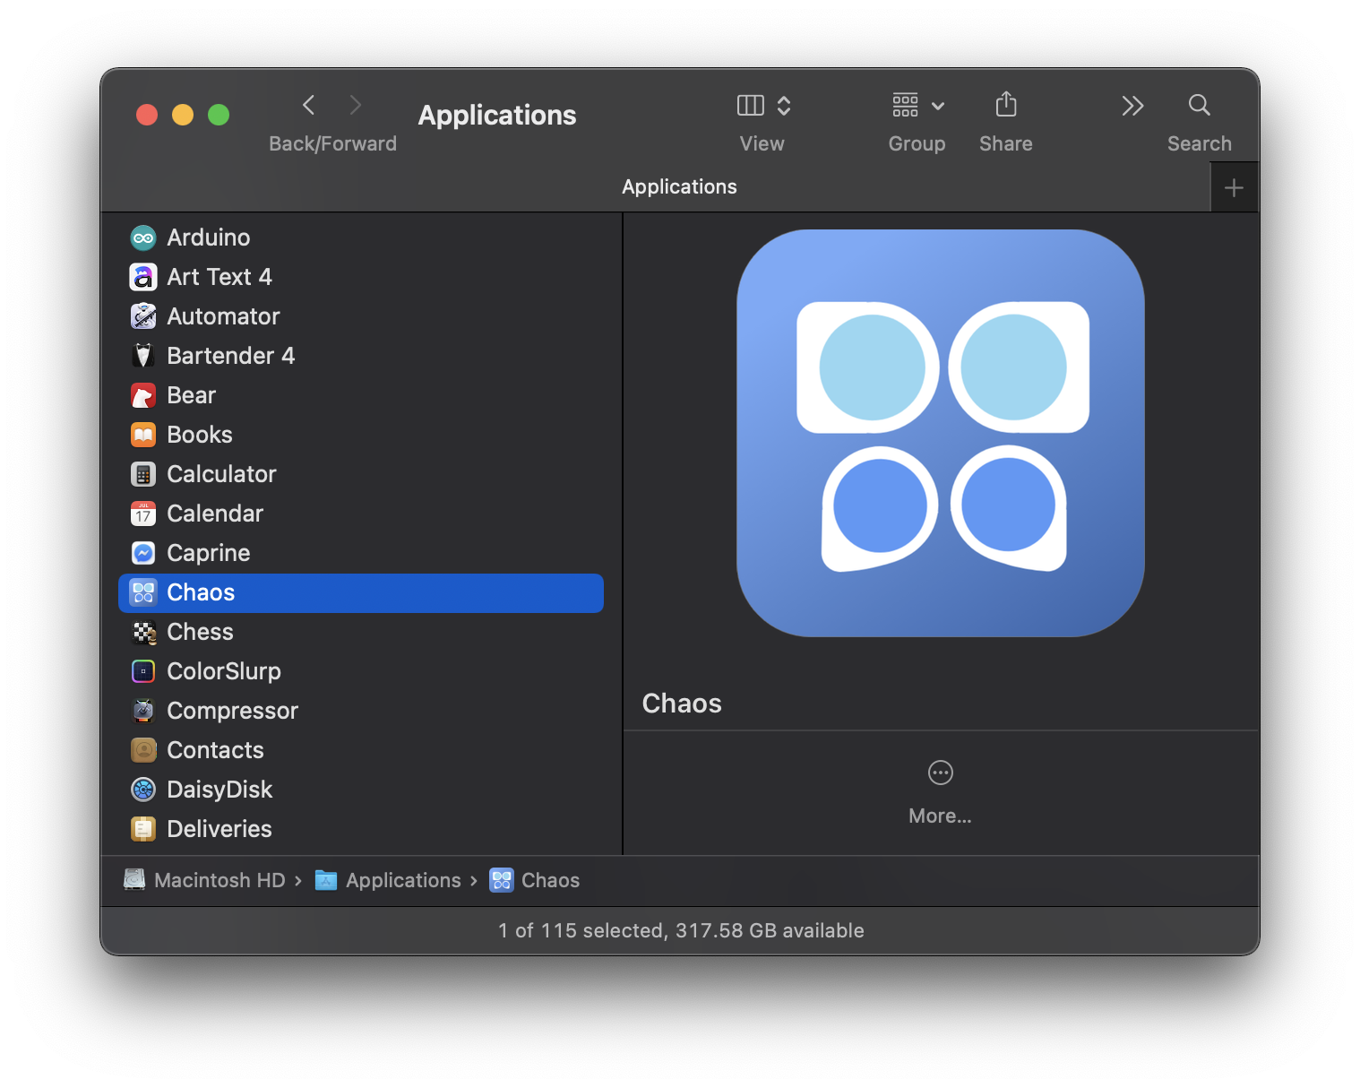The width and height of the screenshot is (1360, 1088).
Task: Open Search with the magnifying glass icon
Action: [1199, 106]
